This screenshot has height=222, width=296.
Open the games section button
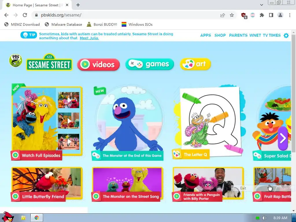coord(149,64)
